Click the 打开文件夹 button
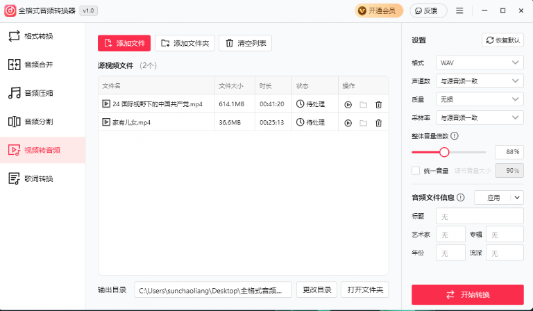Image resolution: width=533 pixels, height=311 pixels. coord(365,290)
